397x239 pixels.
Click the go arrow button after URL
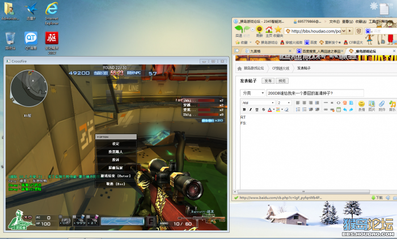tap(350, 31)
